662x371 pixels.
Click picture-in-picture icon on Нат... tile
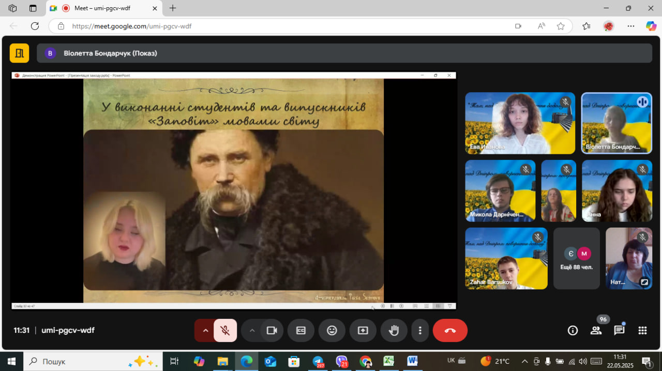click(x=644, y=282)
